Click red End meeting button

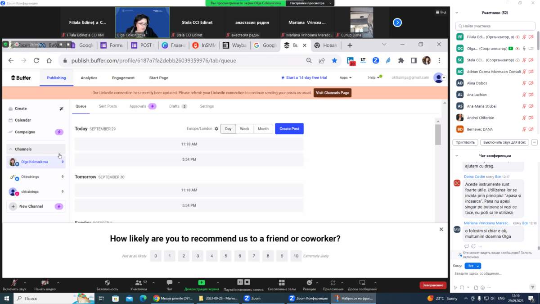(x=433, y=285)
